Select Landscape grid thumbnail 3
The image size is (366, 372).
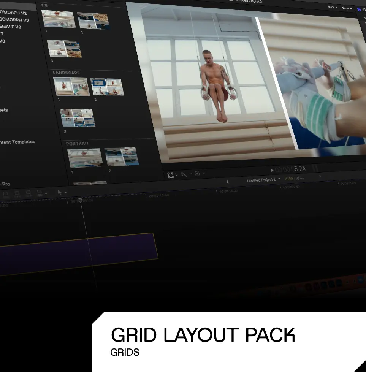78,118
